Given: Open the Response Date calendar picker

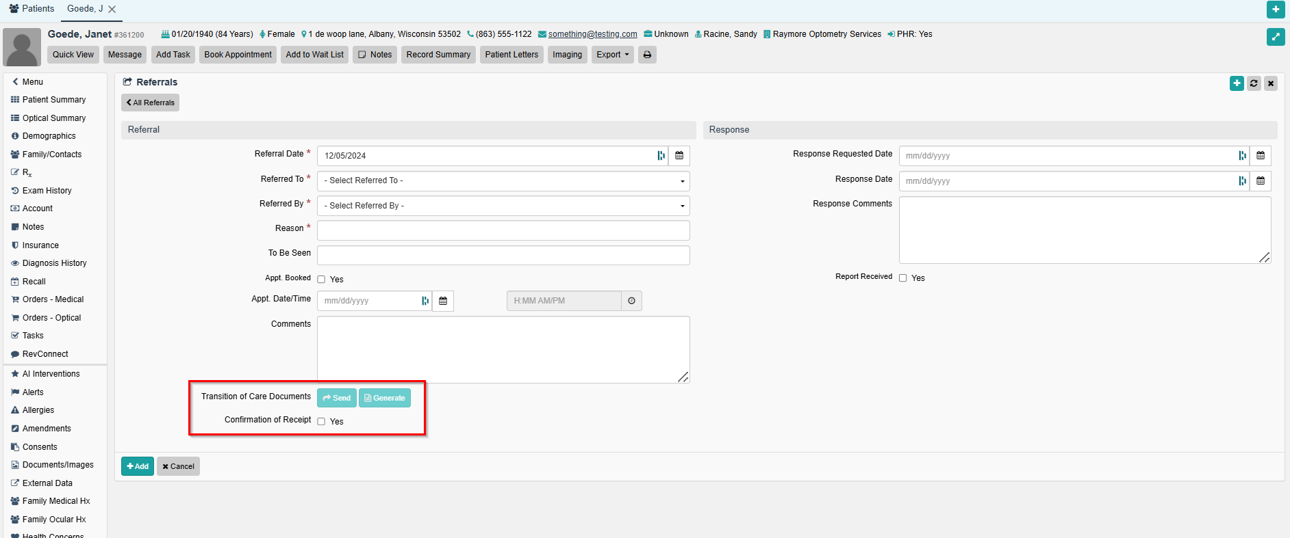Looking at the screenshot, I should tap(1261, 181).
